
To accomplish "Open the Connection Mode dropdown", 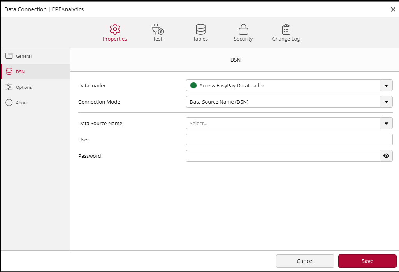I will (x=386, y=102).
